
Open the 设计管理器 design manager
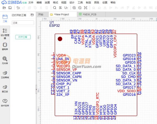[x=5, y=34]
